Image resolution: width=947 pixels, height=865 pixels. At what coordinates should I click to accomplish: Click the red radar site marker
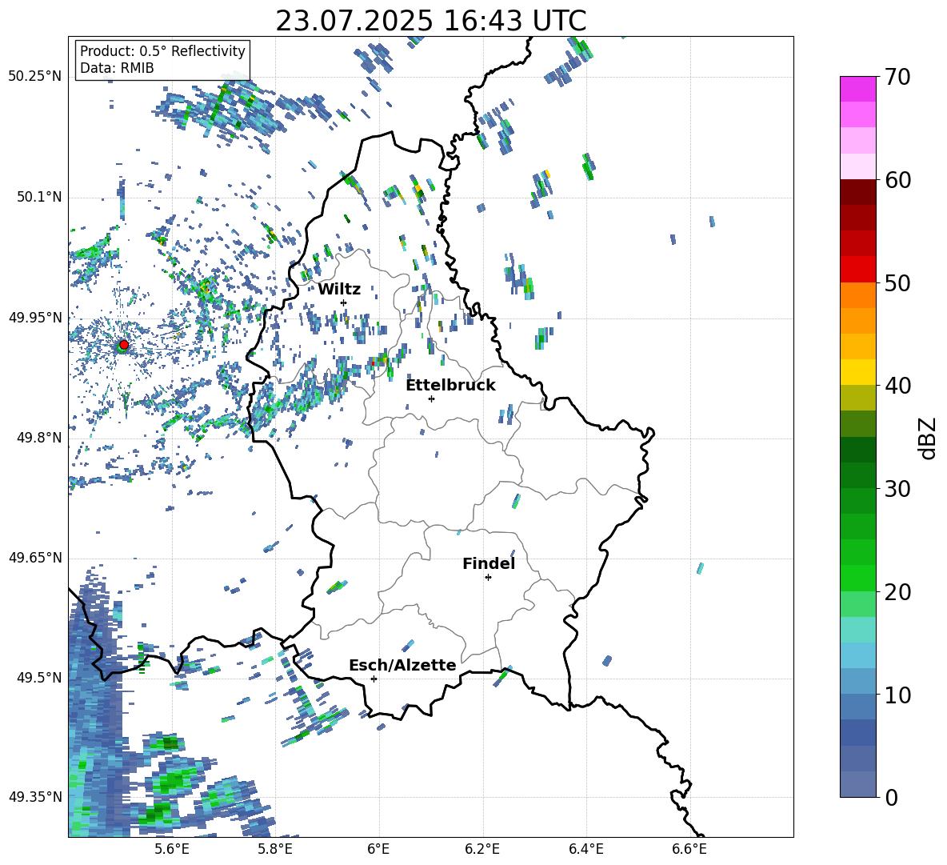123,345
